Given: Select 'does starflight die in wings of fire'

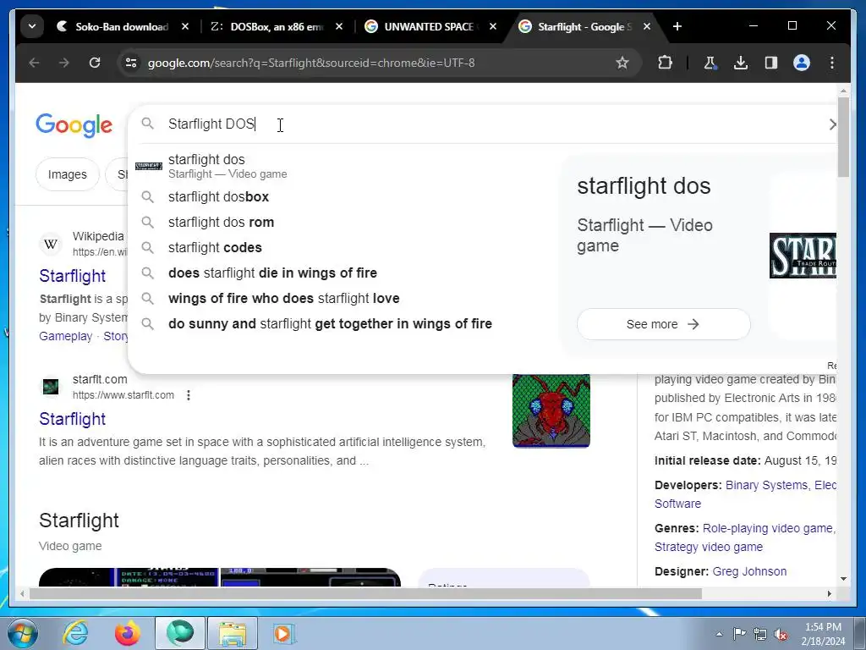Looking at the screenshot, I should 343,273.
